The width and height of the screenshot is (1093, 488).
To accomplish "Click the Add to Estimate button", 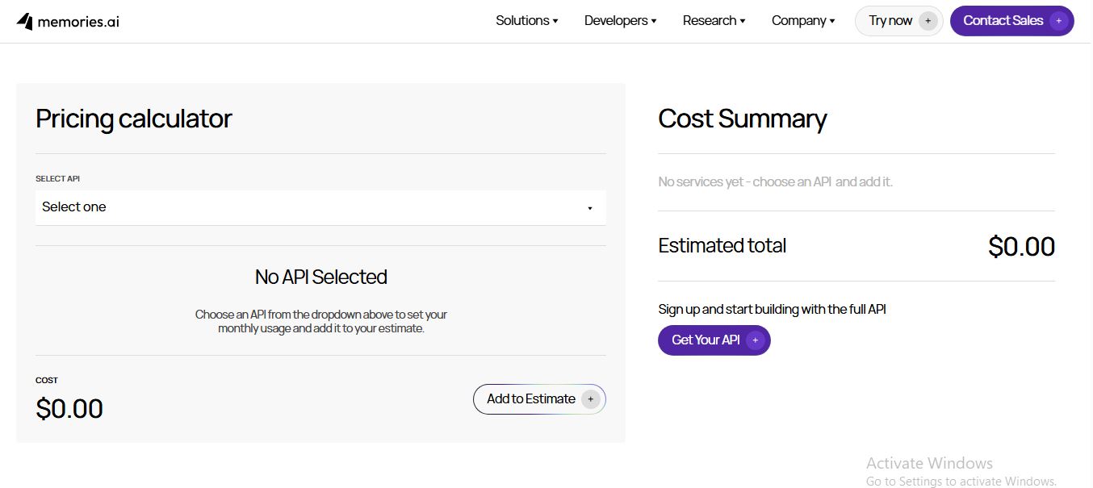I will (x=539, y=399).
